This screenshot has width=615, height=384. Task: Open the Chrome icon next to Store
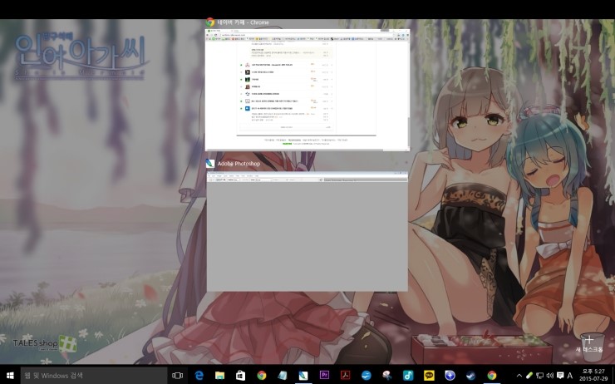tap(261, 376)
